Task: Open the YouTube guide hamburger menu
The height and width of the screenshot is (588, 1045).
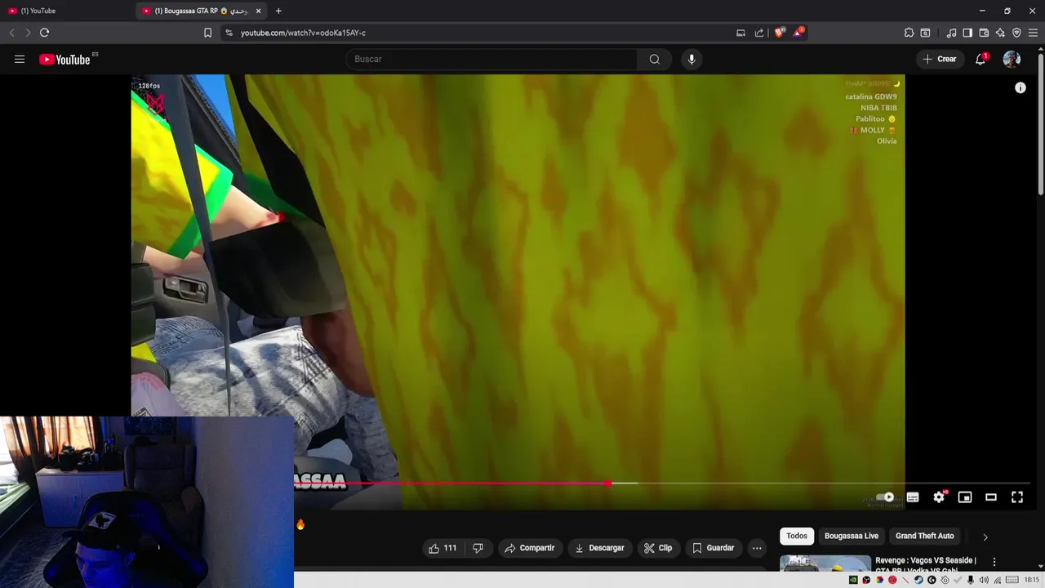Action: 20,59
